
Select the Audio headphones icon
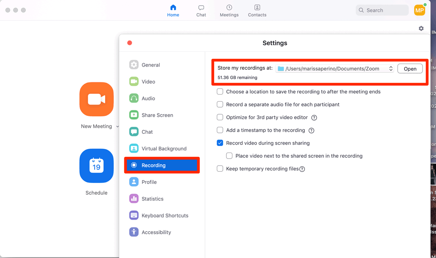pos(134,98)
